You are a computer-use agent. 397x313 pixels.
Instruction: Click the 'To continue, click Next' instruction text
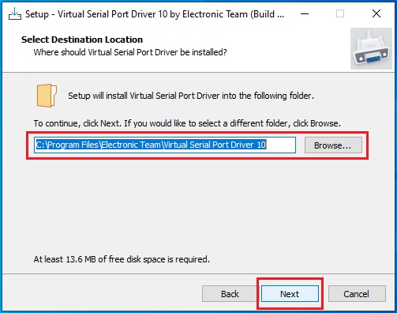pos(187,123)
